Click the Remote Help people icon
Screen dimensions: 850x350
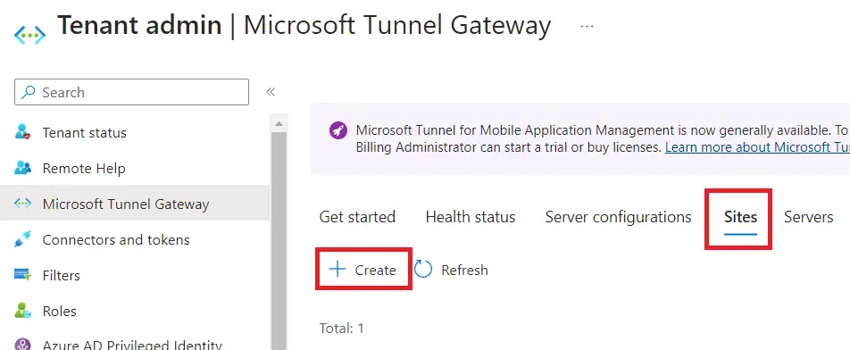tap(23, 168)
